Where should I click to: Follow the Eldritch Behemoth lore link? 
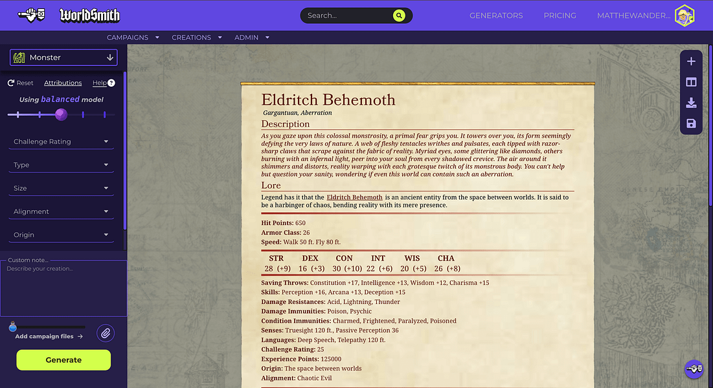(355, 197)
